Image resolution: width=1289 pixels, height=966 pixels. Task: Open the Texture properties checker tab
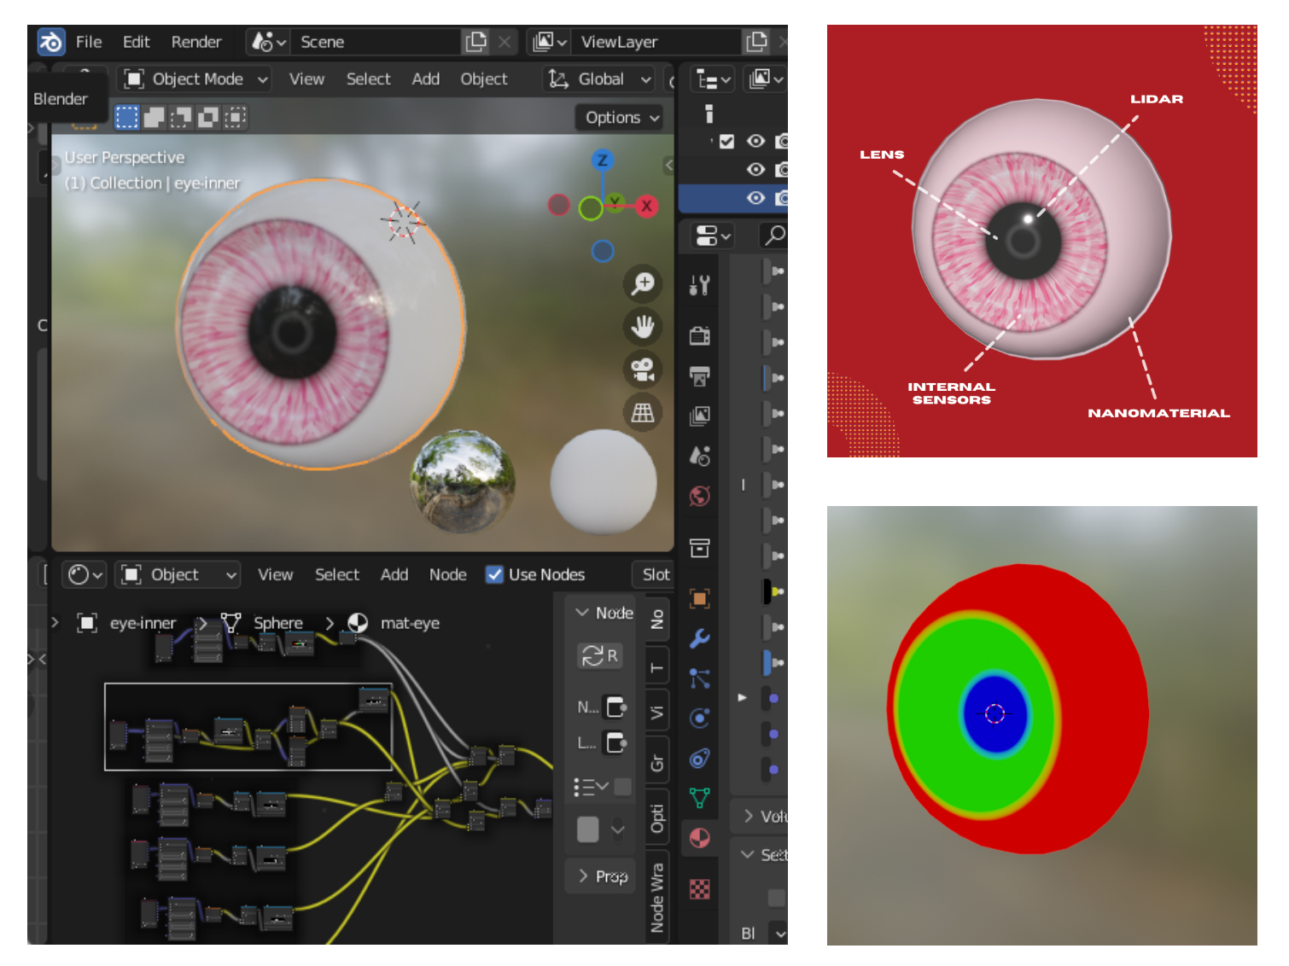(700, 890)
